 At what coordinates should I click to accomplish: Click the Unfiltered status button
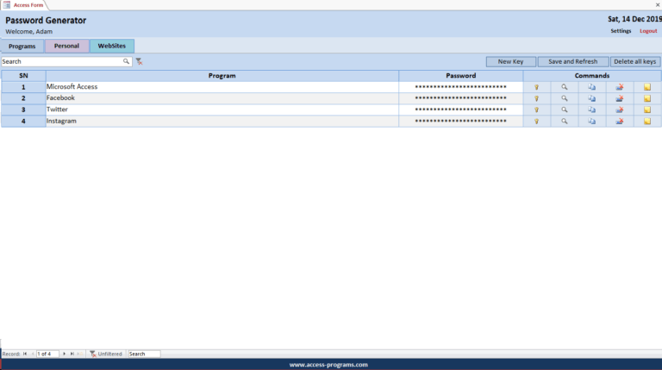106,354
